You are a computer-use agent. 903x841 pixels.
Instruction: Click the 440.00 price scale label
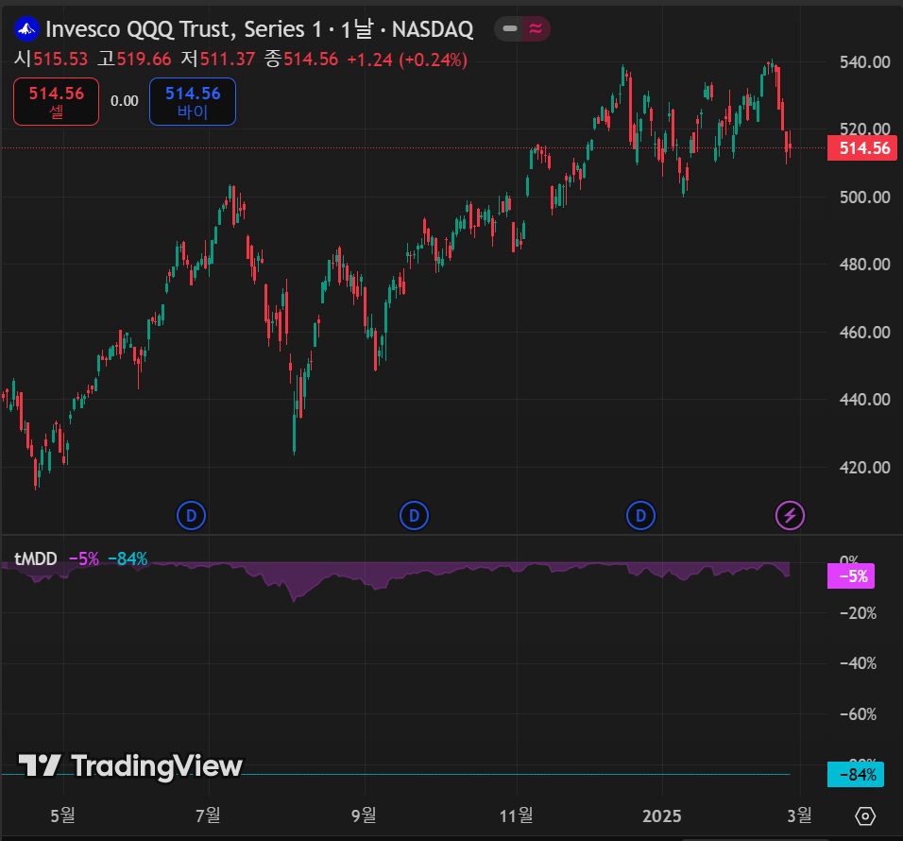pyautogui.click(x=864, y=400)
